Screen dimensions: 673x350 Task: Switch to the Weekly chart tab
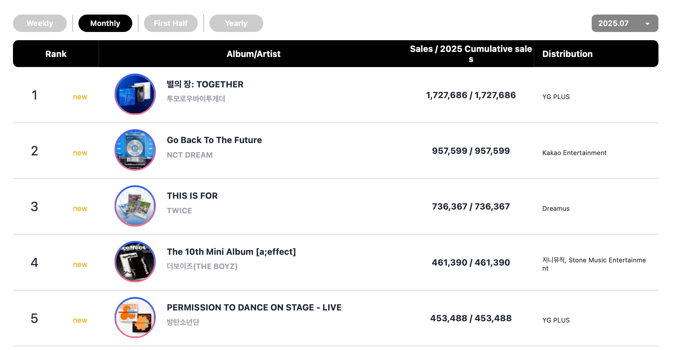[40, 23]
